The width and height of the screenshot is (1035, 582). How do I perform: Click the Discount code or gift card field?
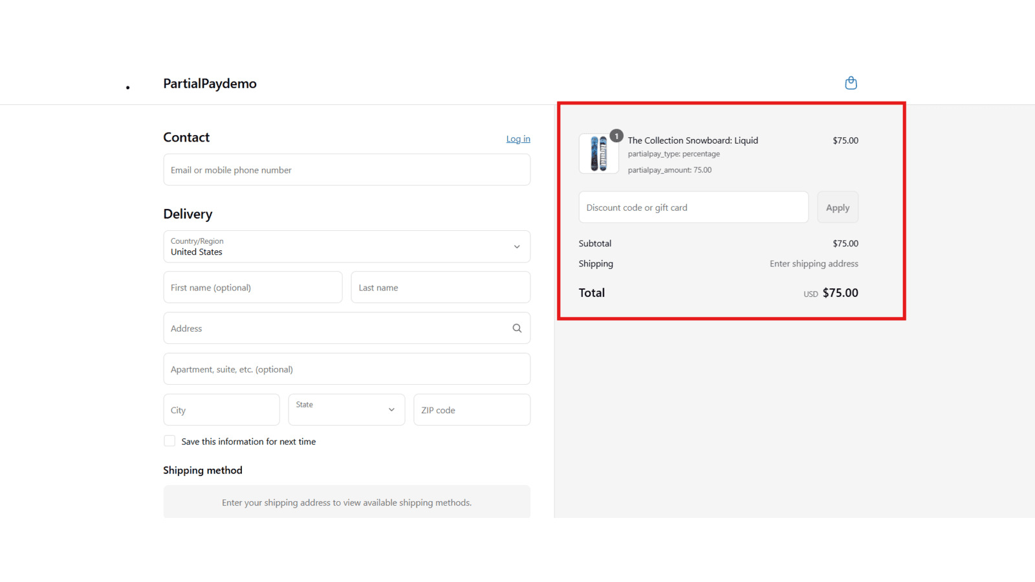tap(693, 207)
